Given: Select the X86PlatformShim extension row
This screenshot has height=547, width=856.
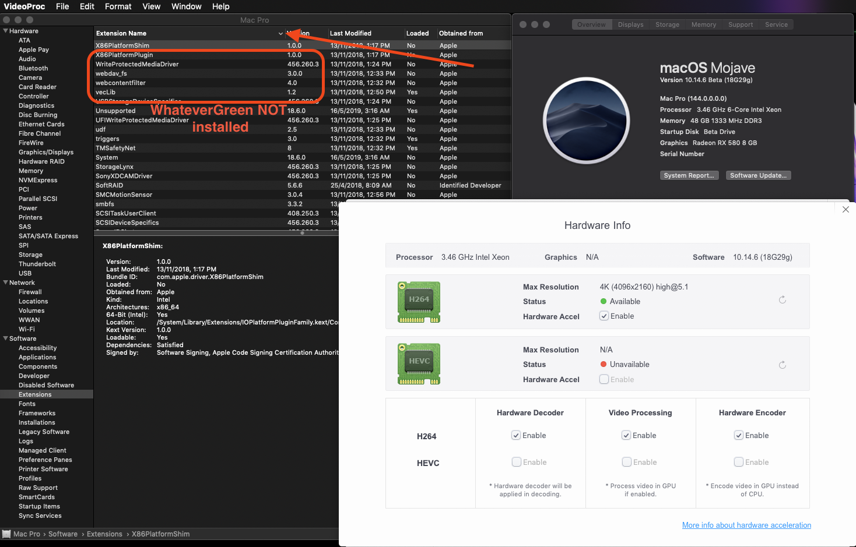Looking at the screenshot, I should coord(302,45).
